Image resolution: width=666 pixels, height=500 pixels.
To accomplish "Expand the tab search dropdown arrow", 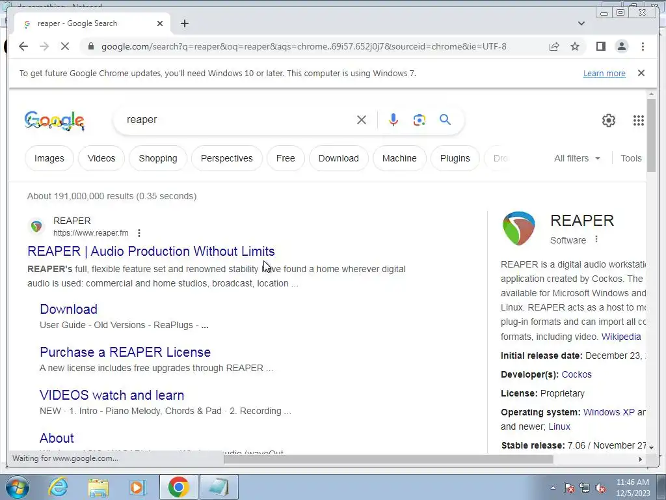I will coord(581,23).
